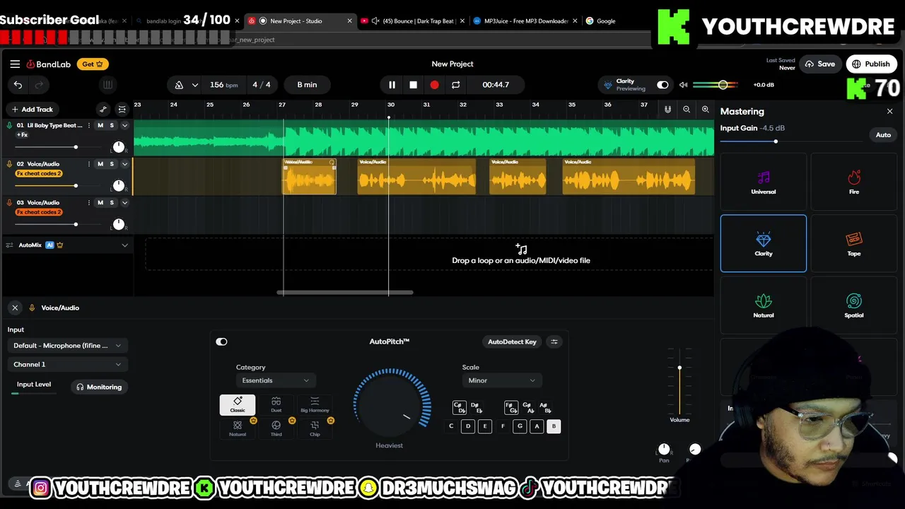905x509 pixels.
Task: Click the speaker volume icon near master
Action: point(683,85)
